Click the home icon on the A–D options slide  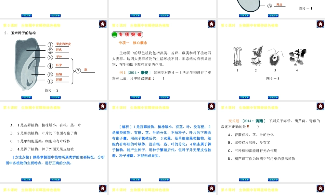point(103,106)
